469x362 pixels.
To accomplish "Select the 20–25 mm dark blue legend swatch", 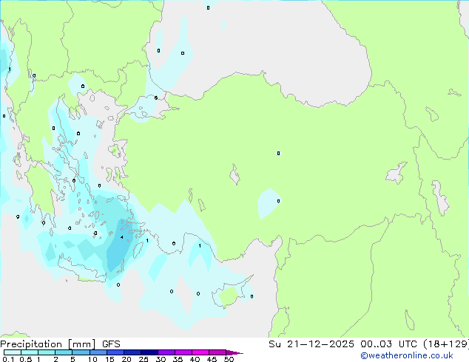I will point(132,352).
